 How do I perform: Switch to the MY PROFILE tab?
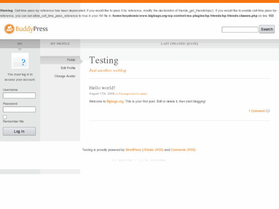pyautogui.click(x=60, y=44)
